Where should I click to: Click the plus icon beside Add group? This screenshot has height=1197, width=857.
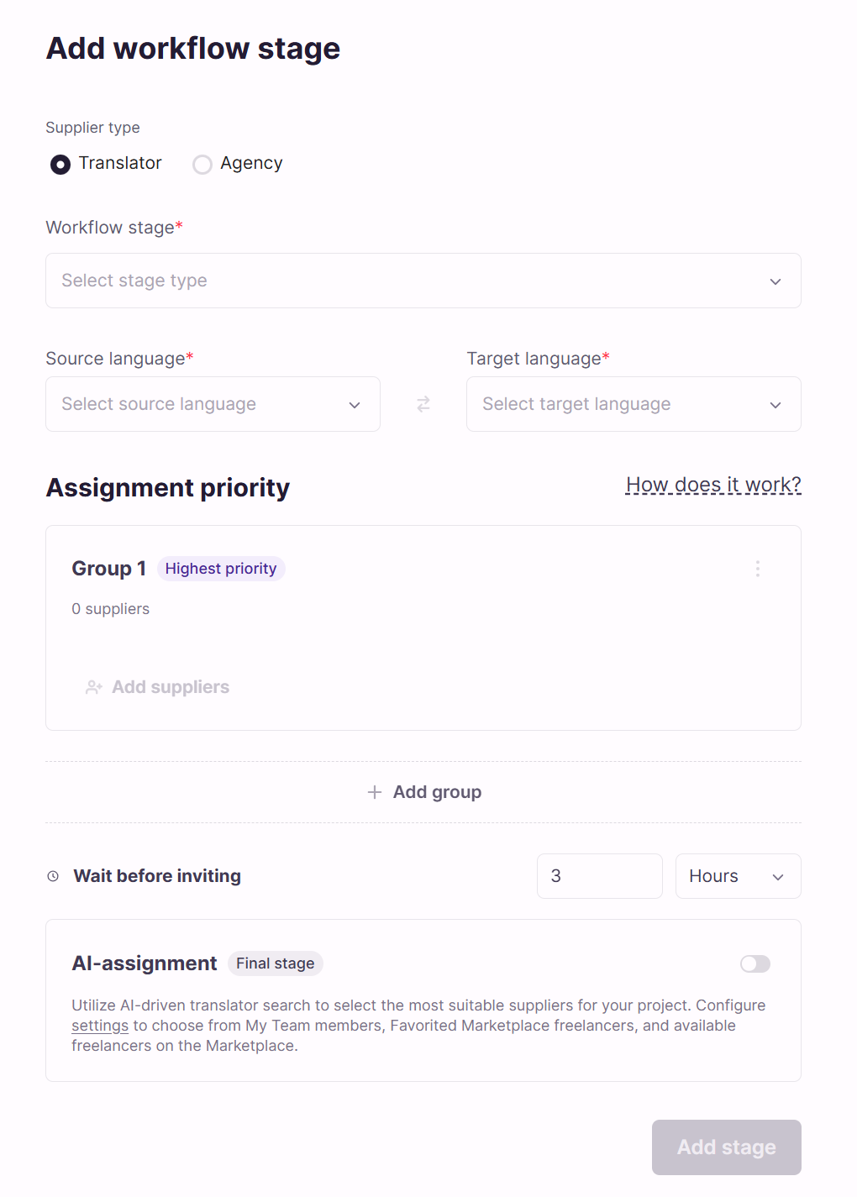(375, 792)
